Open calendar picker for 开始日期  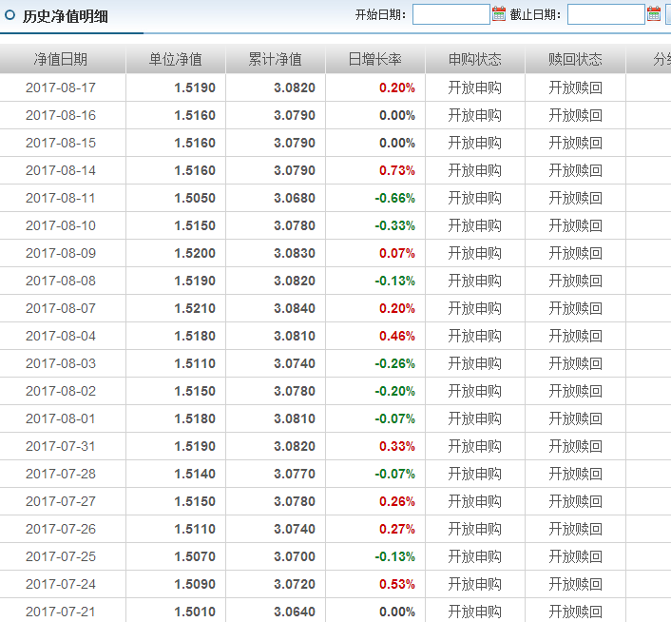[499, 14]
